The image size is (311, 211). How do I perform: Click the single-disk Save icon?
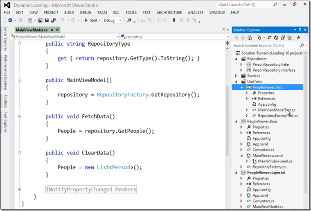[47, 20]
